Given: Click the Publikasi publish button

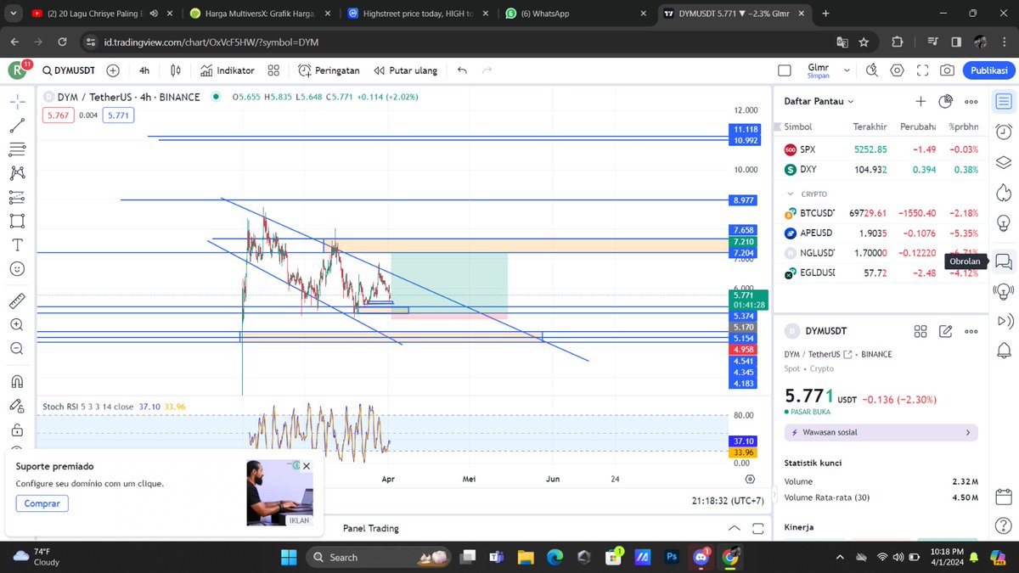Looking at the screenshot, I should (988, 70).
